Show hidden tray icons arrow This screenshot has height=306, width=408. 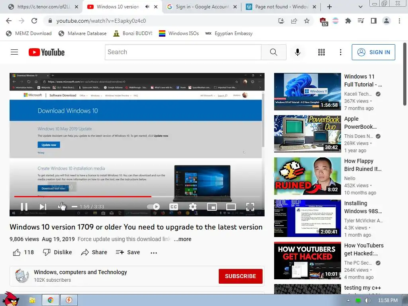pos(348,300)
